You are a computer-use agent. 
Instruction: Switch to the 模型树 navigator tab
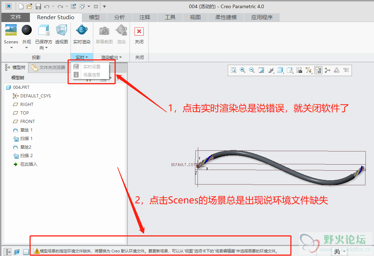click(x=15, y=68)
